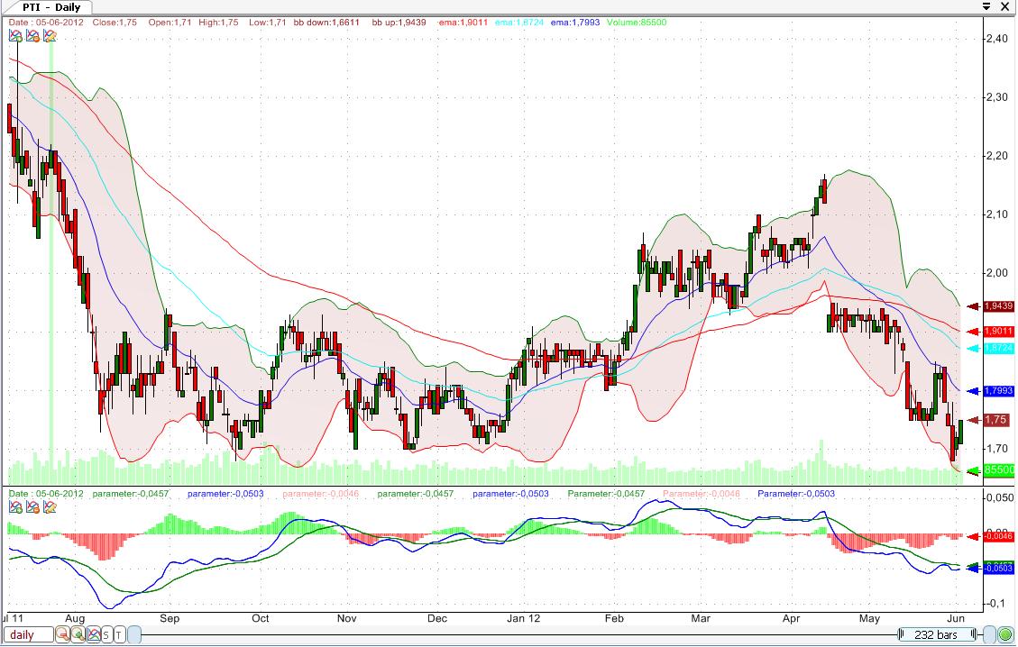Open the daily timeframe selector

[x=29, y=634]
